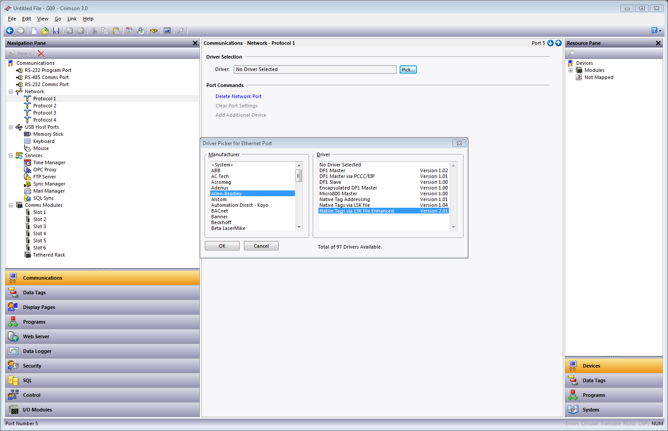Open the Control category
This screenshot has width=668, height=431.
click(102, 395)
